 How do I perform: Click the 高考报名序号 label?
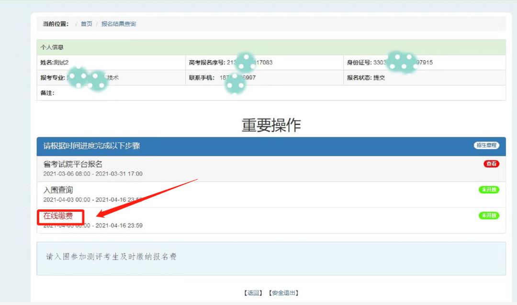[207, 62]
